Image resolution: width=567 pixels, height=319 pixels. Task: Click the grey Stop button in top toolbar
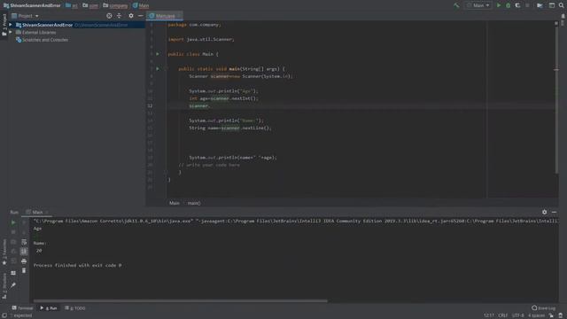click(x=527, y=5)
